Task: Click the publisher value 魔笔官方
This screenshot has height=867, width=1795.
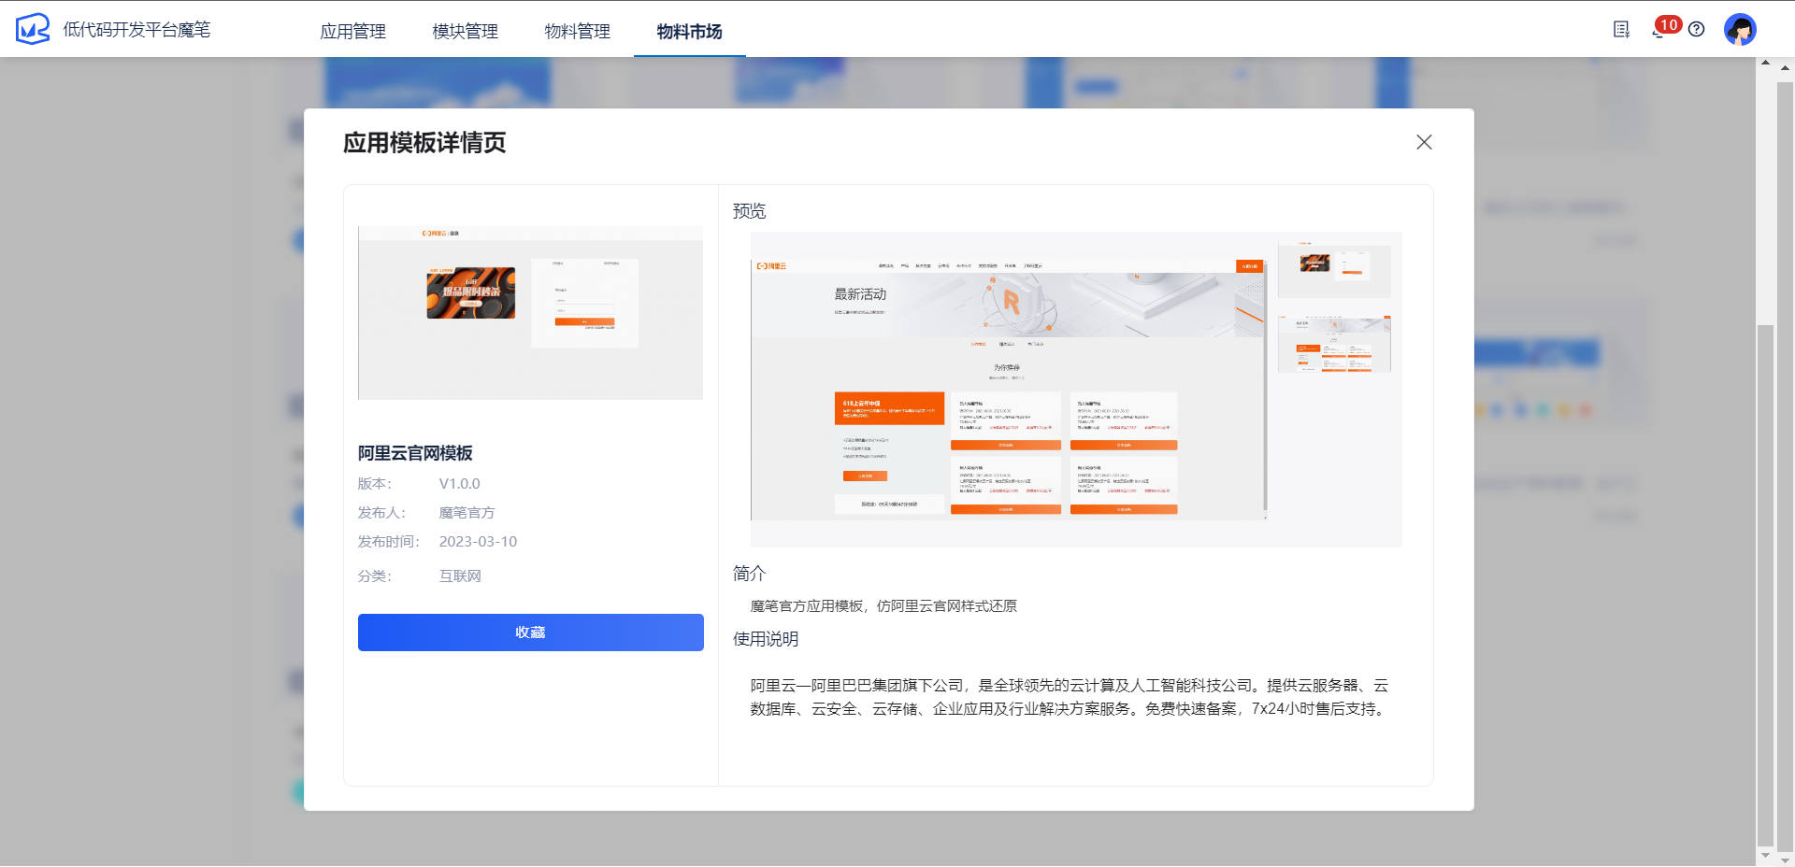Action: [467, 513]
